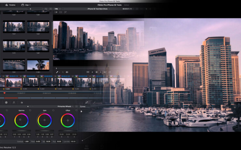Click the clip 02 number badge
241x150 pixels.
(7, 76)
